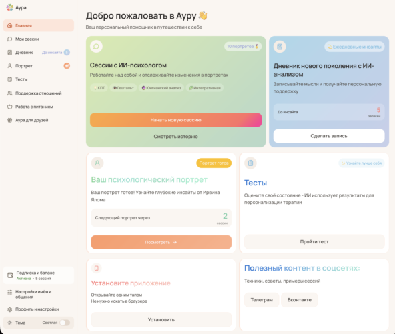The image size is (395, 334).
Task: Toggle the Тема light/dark switch
Action: (65, 323)
